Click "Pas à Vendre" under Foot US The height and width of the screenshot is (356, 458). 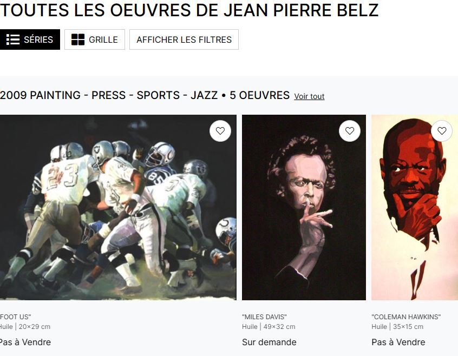click(x=25, y=342)
